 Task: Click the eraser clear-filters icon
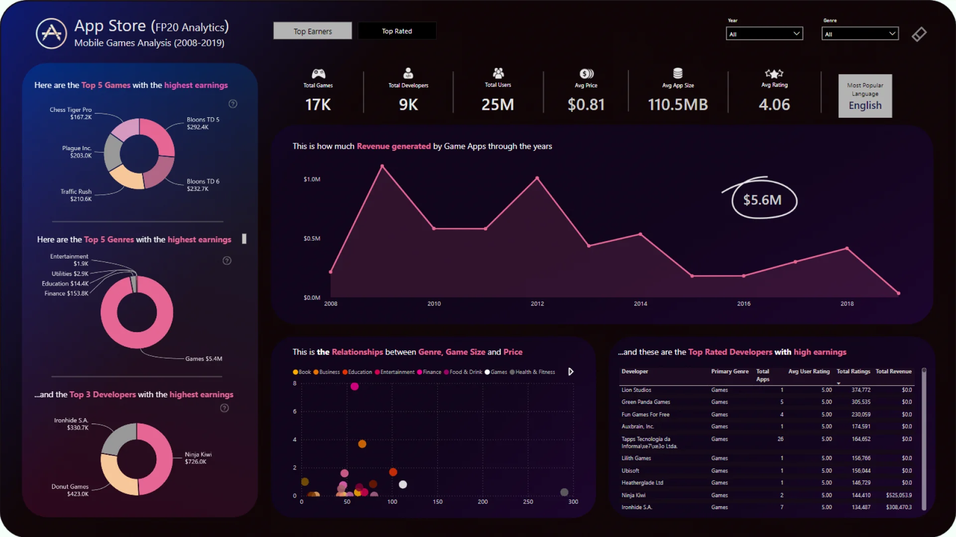[x=919, y=34]
